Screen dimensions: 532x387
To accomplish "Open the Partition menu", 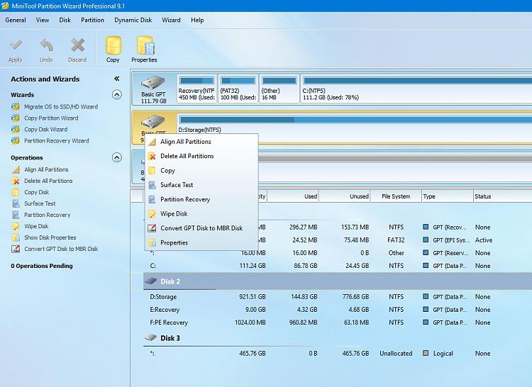I will [92, 20].
